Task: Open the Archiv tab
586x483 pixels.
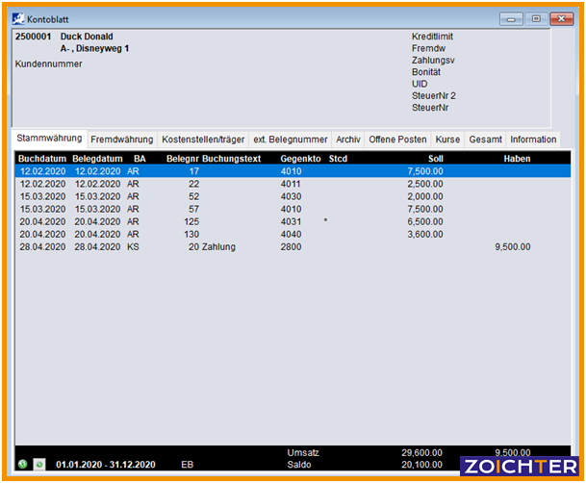Action: [348, 140]
